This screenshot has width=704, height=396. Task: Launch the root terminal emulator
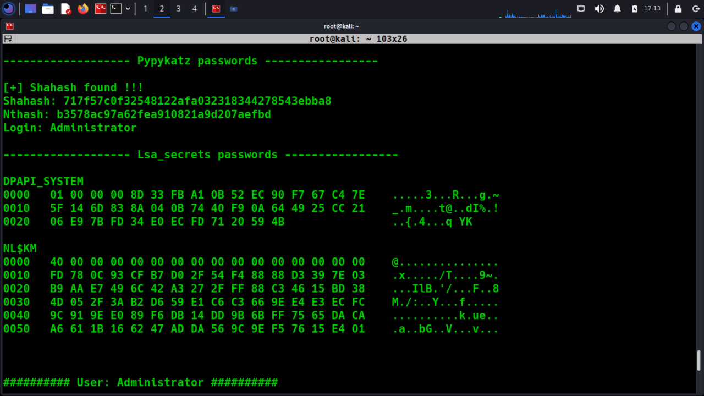(x=100, y=8)
